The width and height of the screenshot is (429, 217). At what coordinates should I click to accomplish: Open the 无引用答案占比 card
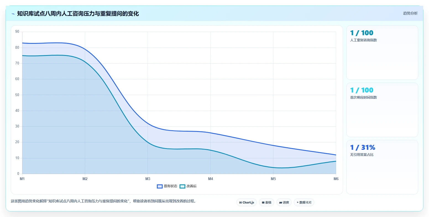[382, 167]
